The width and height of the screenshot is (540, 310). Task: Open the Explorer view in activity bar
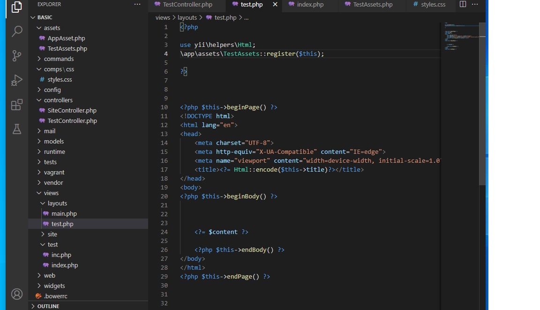click(16, 7)
